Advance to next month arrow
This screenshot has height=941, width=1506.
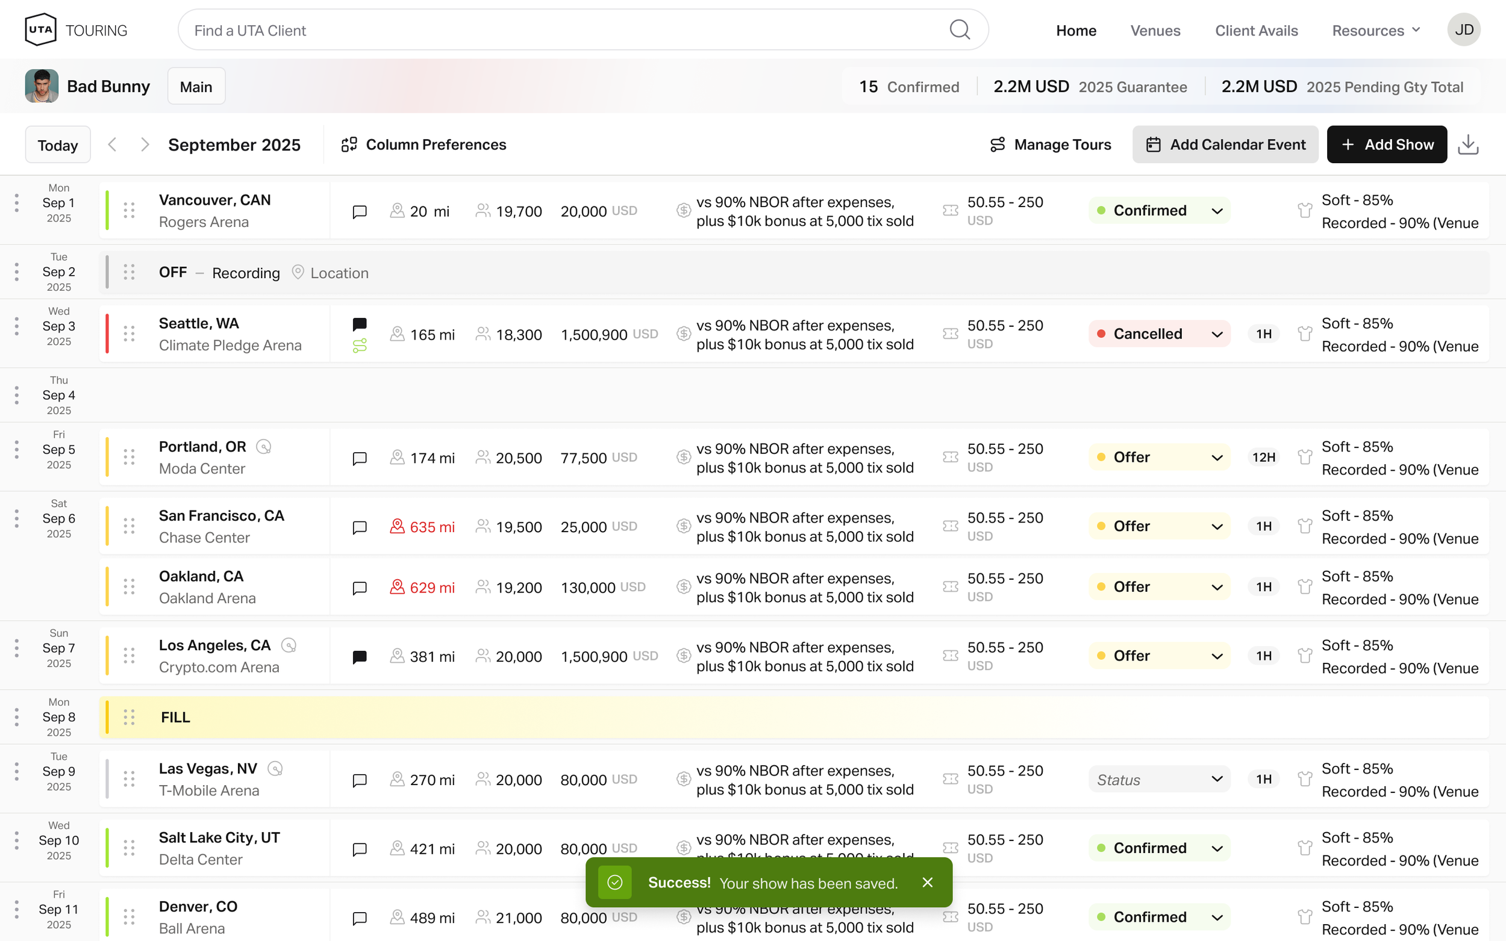[x=145, y=144]
